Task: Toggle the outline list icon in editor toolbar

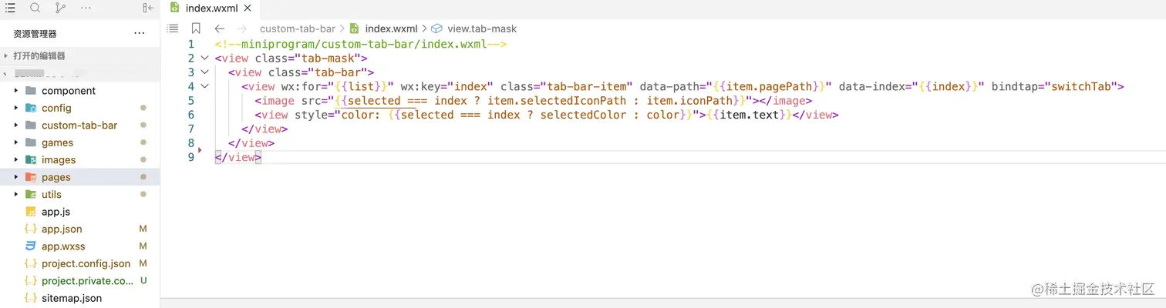Action: 173,28
